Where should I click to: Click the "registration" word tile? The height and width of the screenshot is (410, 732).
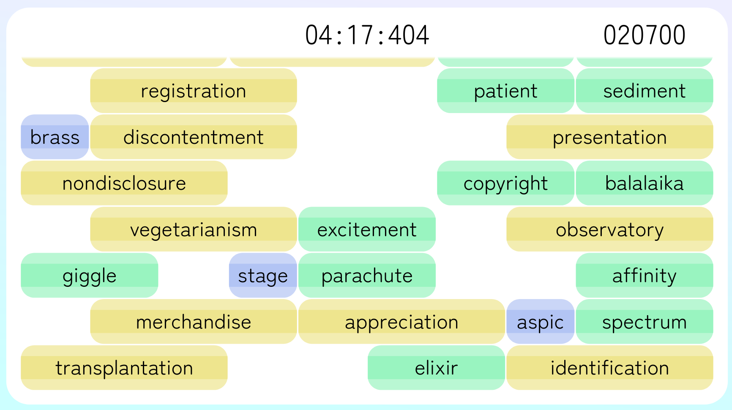point(194,91)
